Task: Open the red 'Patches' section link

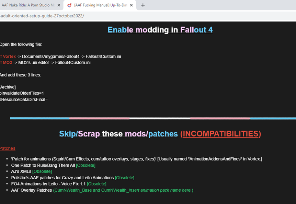Action: pyautogui.click(x=8, y=148)
